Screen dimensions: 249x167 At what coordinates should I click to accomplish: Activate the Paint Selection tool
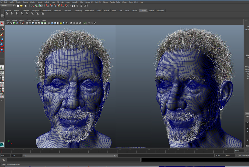coord(2,34)
